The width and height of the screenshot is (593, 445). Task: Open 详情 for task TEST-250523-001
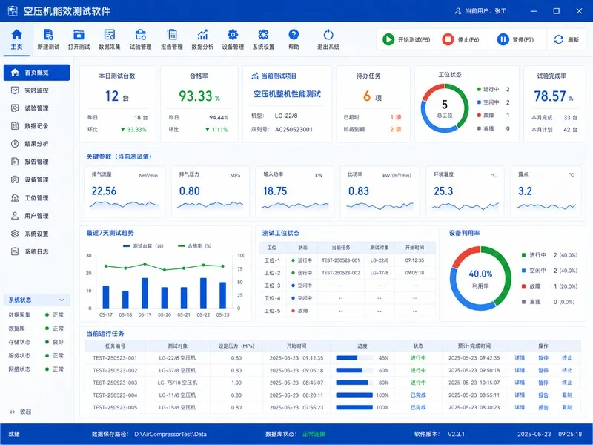pyautogui.click(x=520, y=358)
